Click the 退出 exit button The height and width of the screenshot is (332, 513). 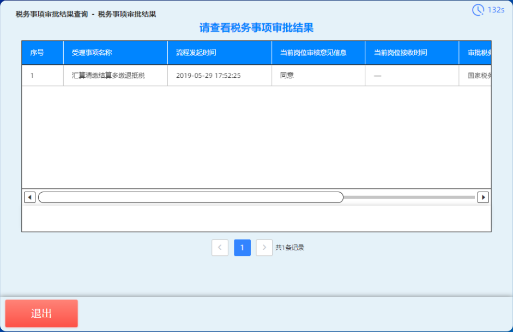pyautogui.click(x=41, y=313)
